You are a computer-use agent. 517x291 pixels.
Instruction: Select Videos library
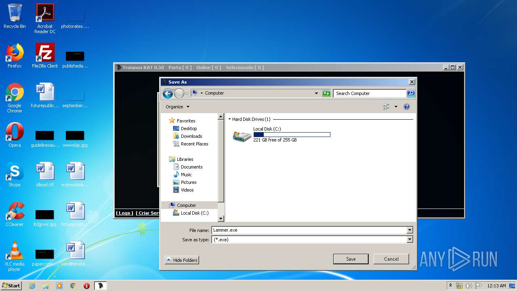187,190
